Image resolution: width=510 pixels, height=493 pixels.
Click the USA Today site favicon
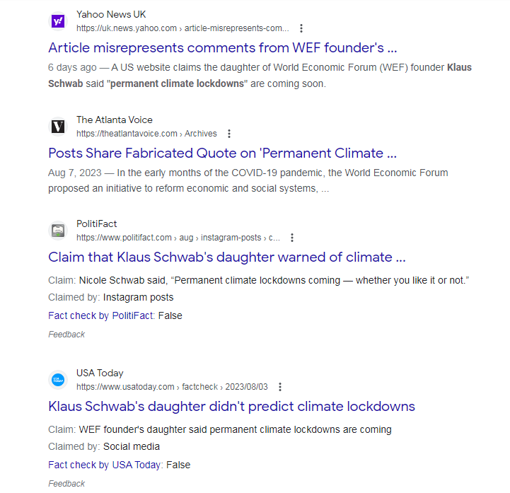pyautogui.click(x=58, y=380)
